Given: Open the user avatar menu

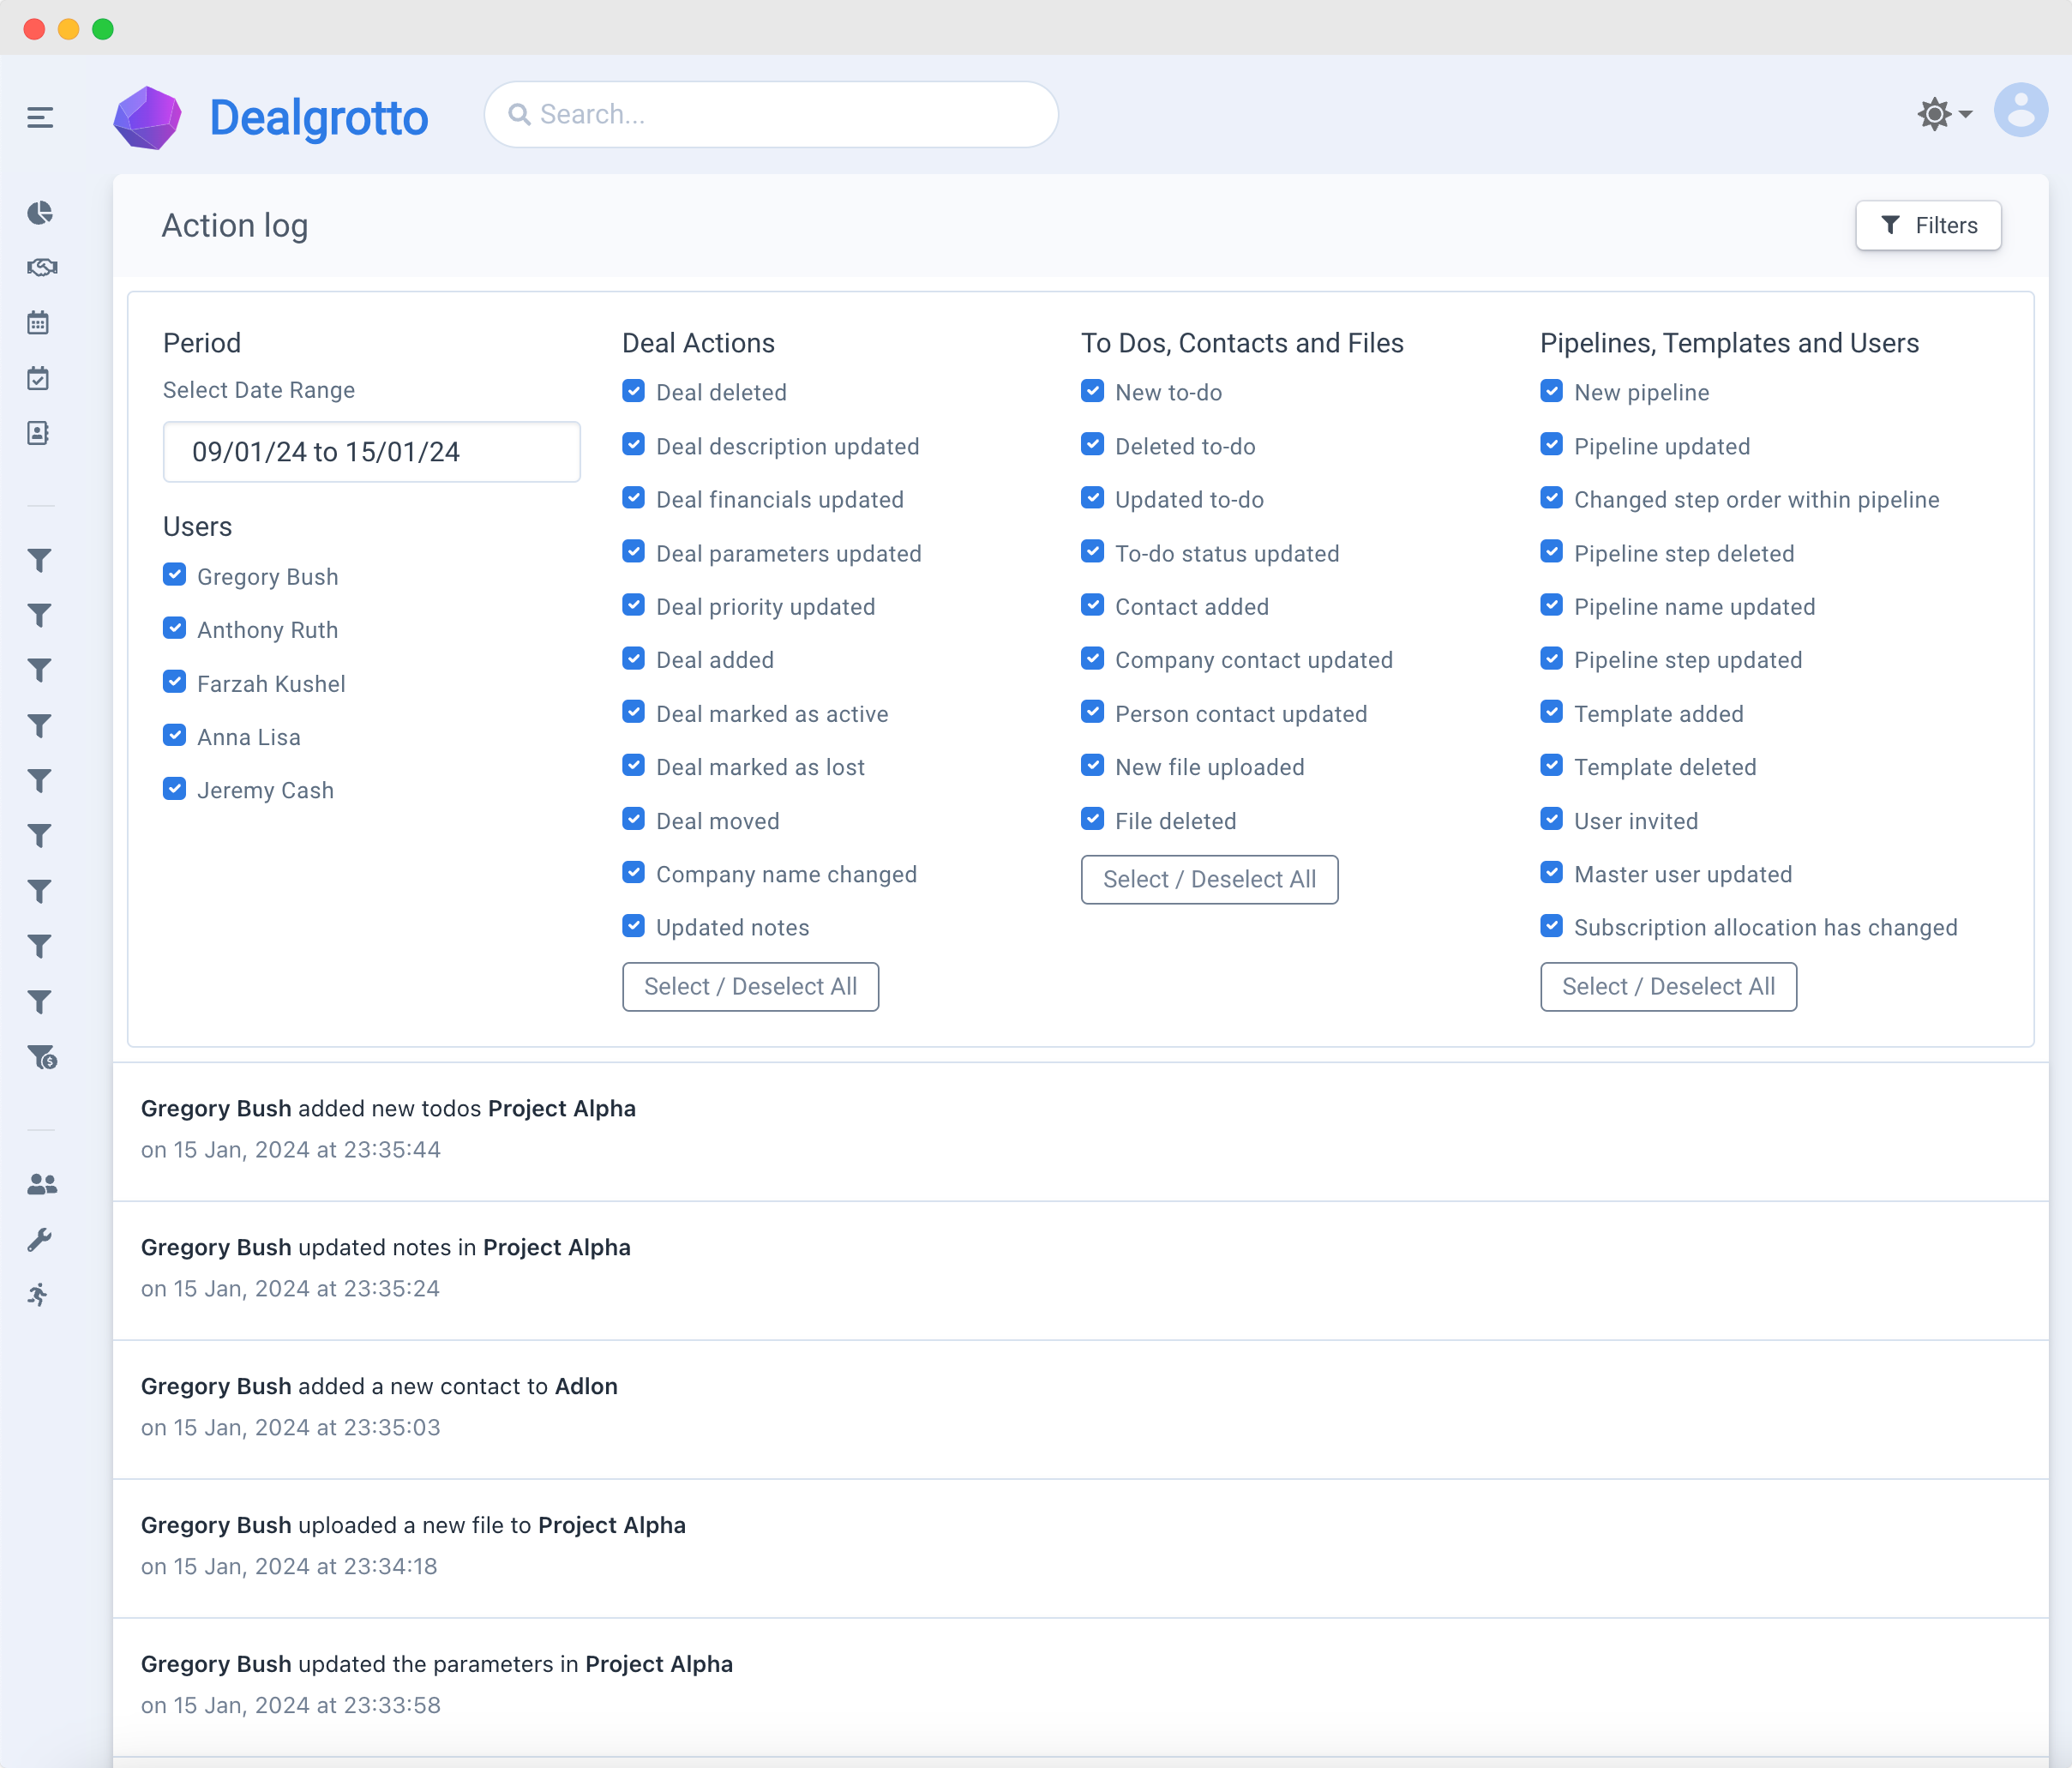Looking at the screenshot, I should pos(2020,111).
